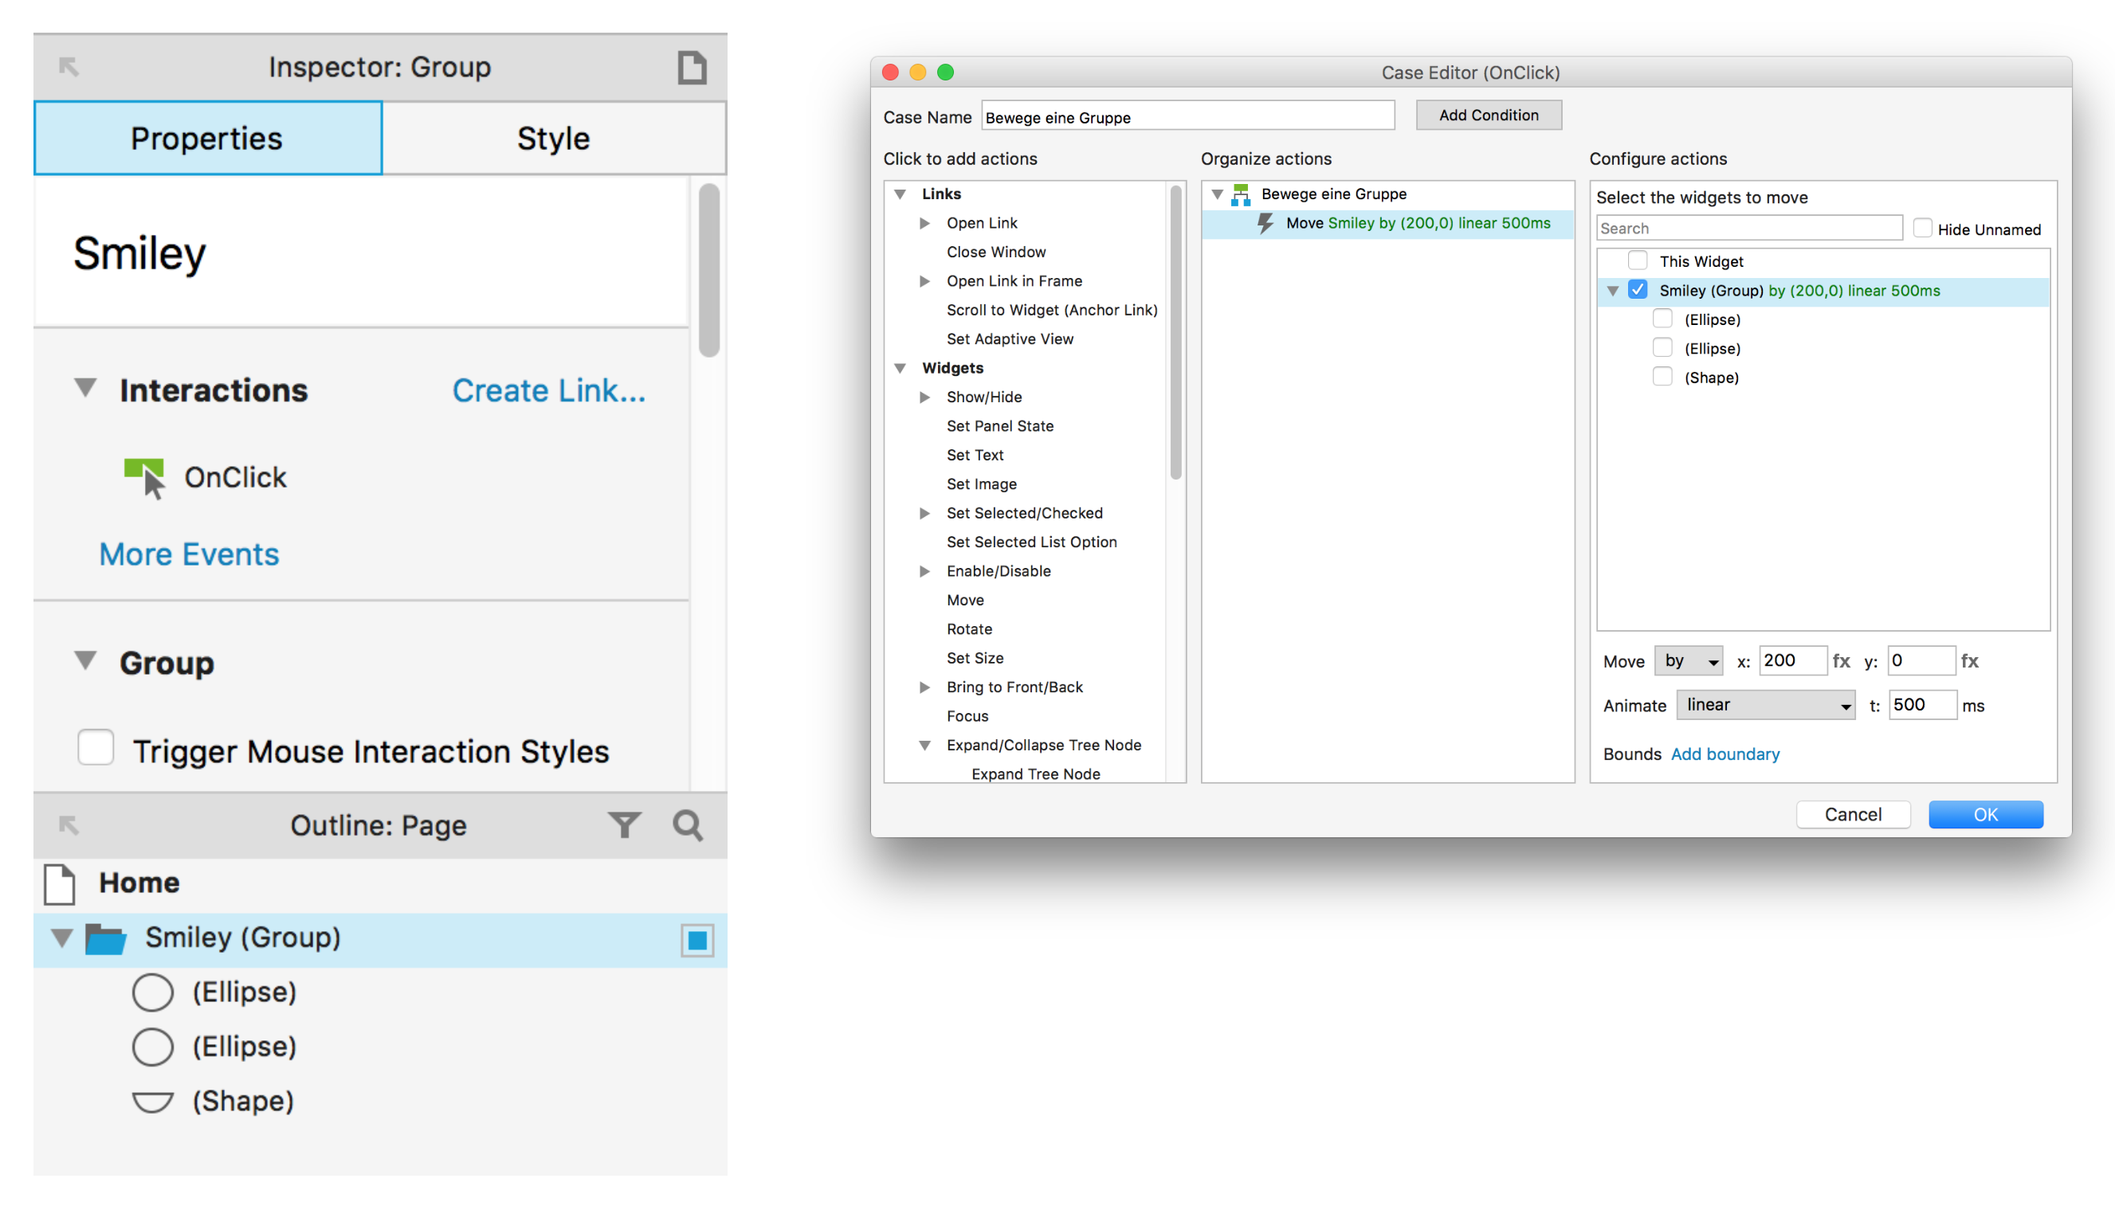Expand Bring to Front/Back action
Viewport: 2115px width, 1206px height.
pyautogui.click(x=924, y=687)
